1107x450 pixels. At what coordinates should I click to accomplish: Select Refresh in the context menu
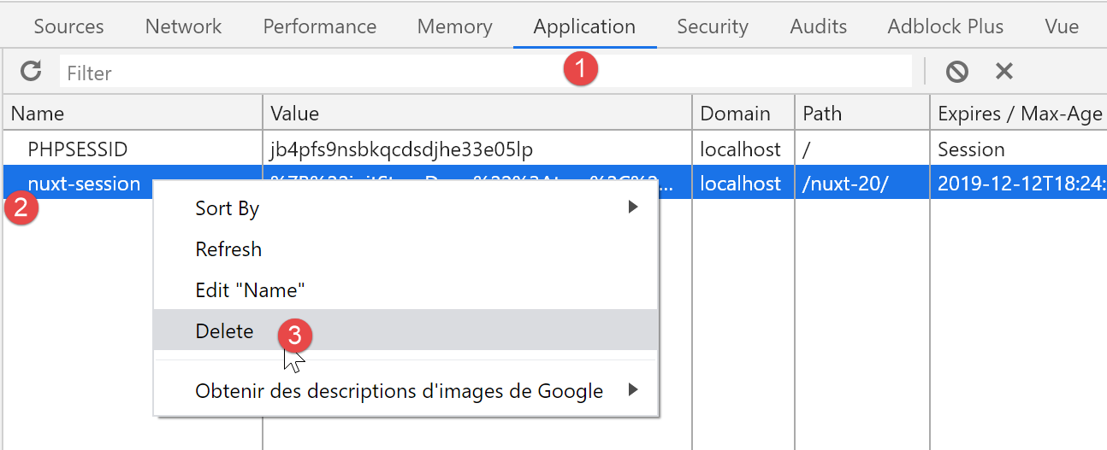(228, 249)
